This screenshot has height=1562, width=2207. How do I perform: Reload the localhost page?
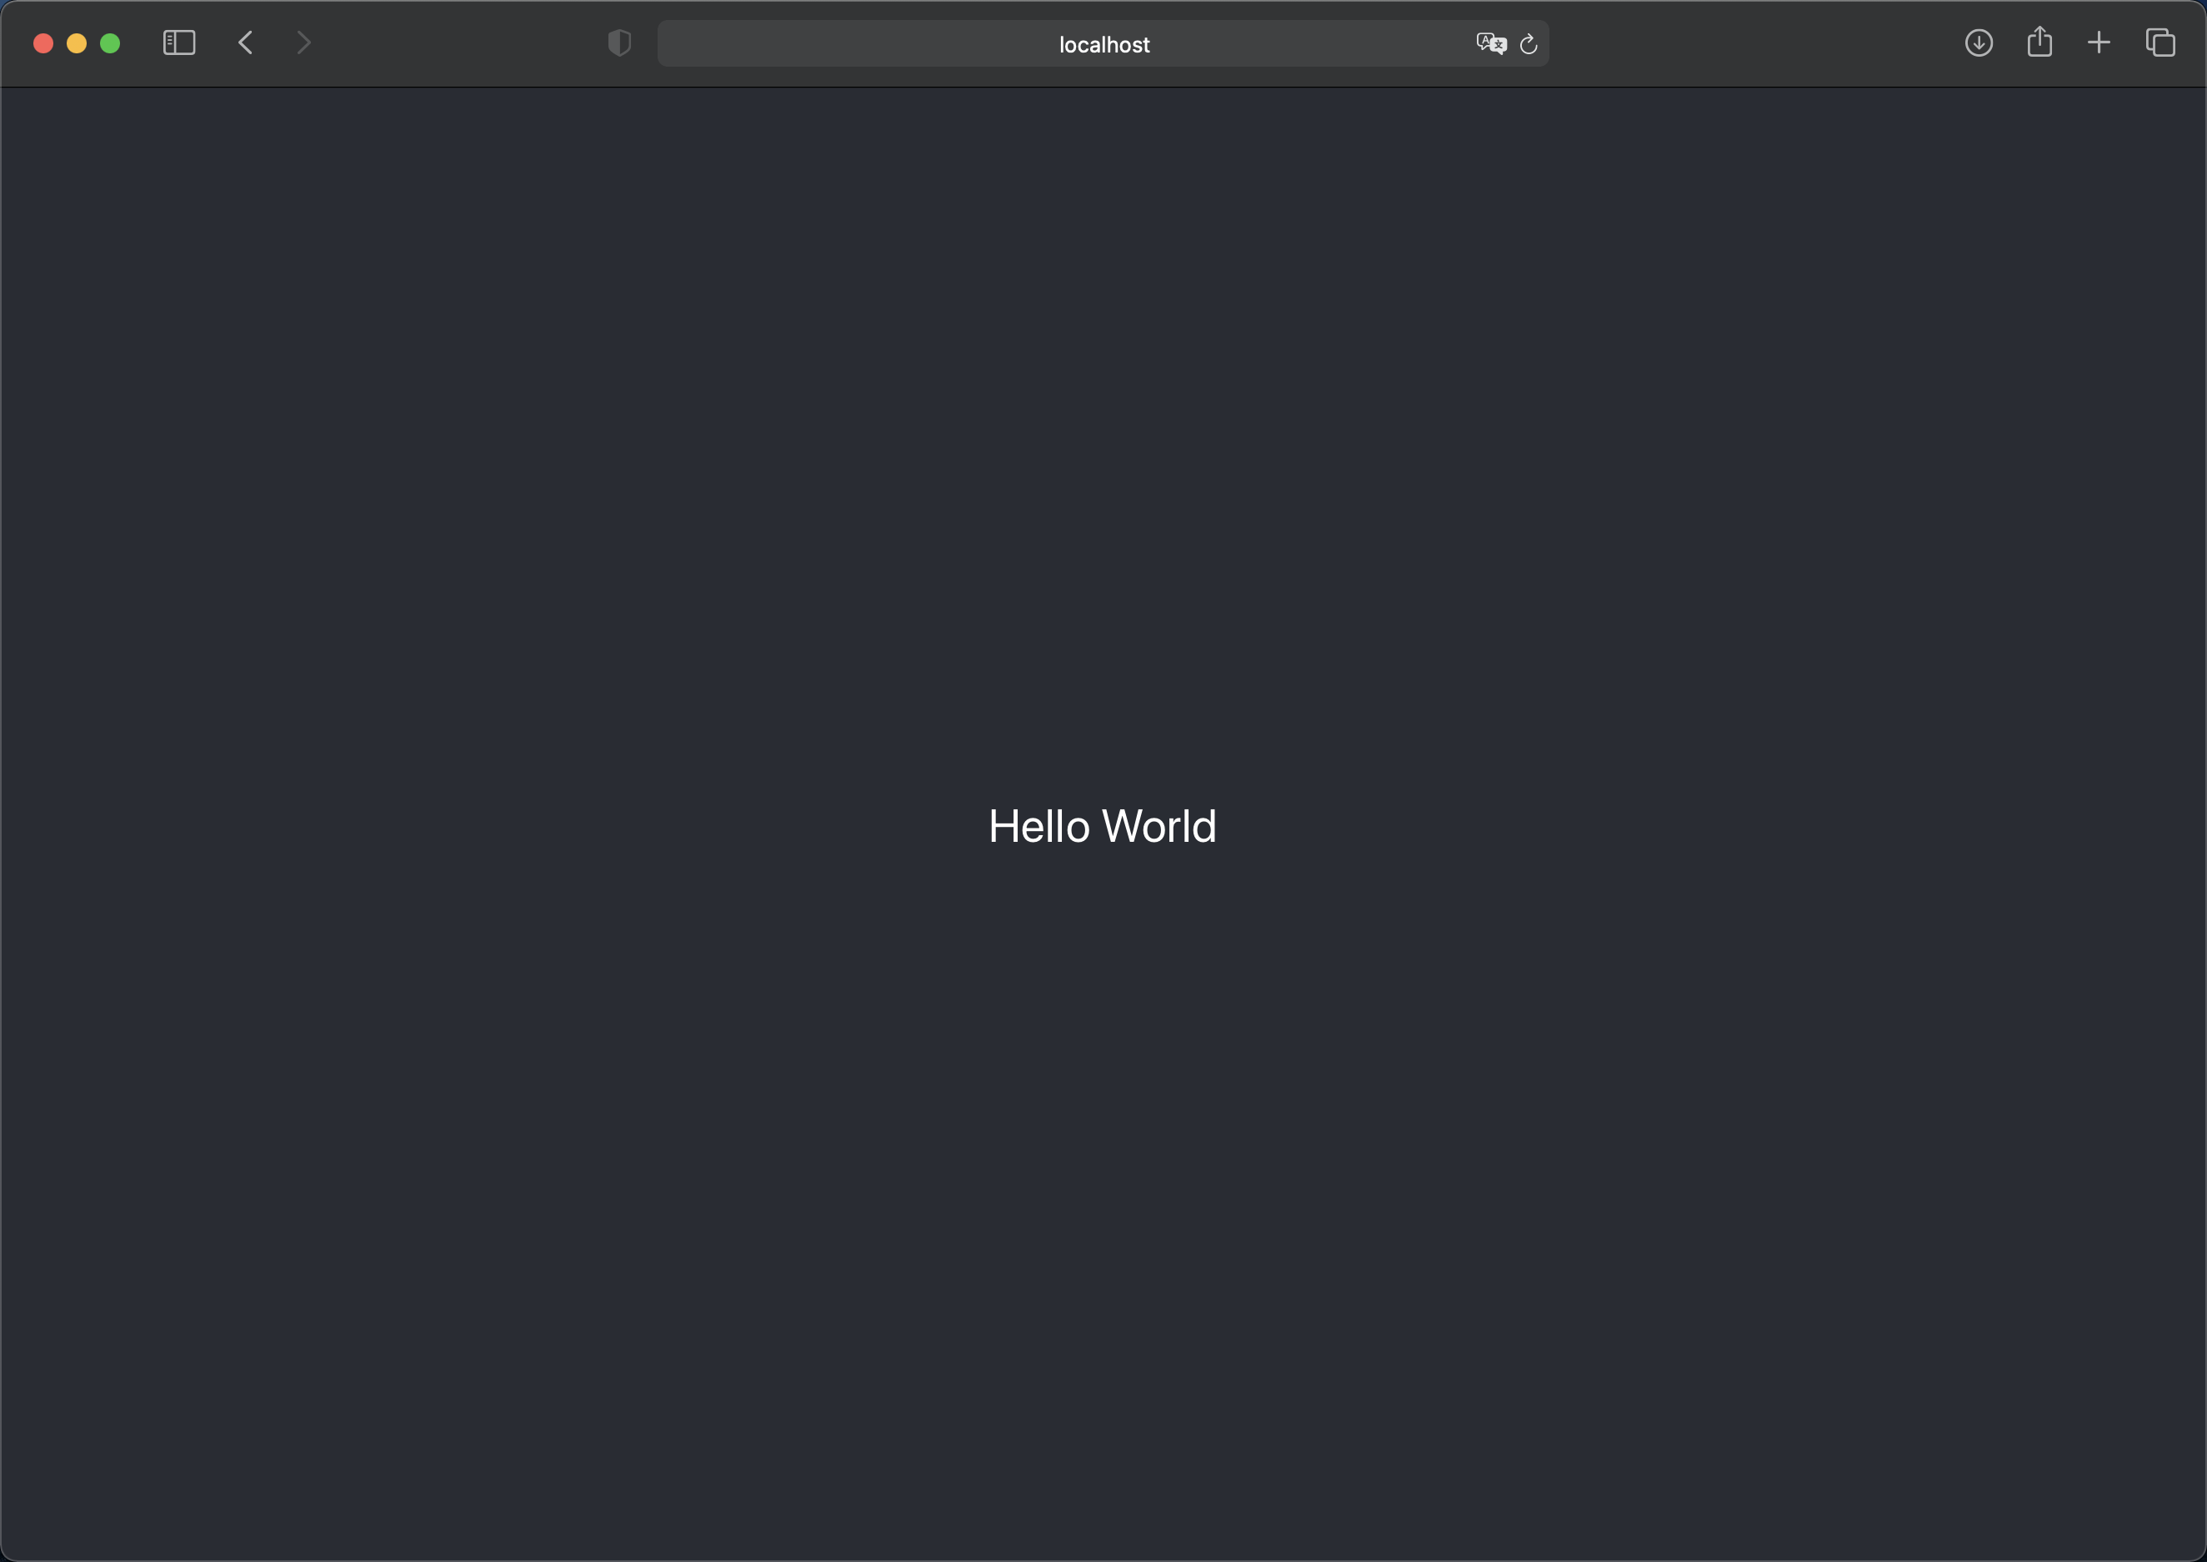pos(1528,44)
